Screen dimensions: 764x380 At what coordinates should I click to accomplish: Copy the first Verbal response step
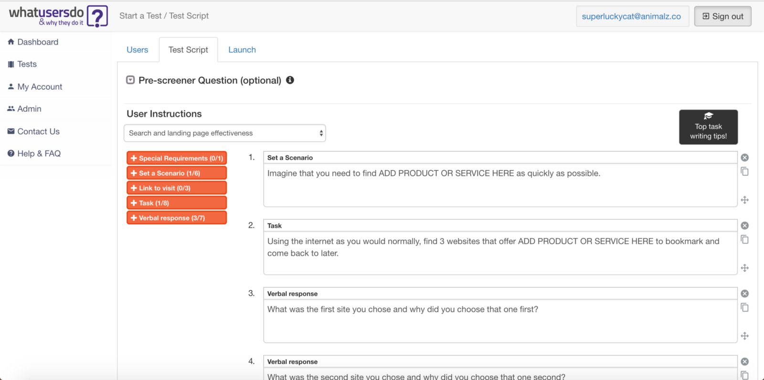[x=744, y=307]
